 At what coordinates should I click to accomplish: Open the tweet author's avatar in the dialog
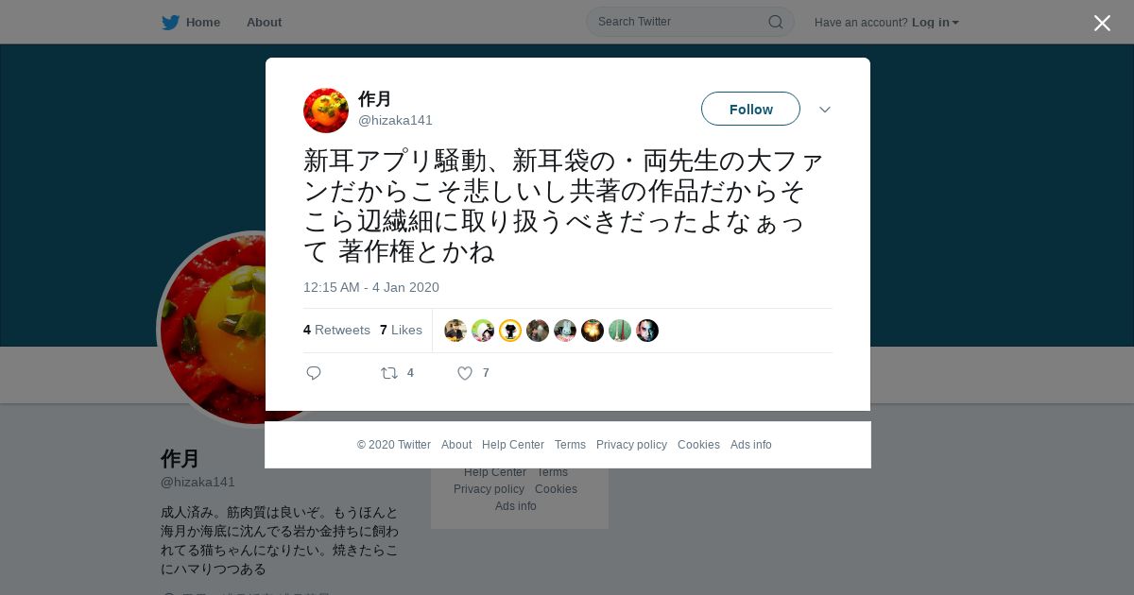click(326, 110)
